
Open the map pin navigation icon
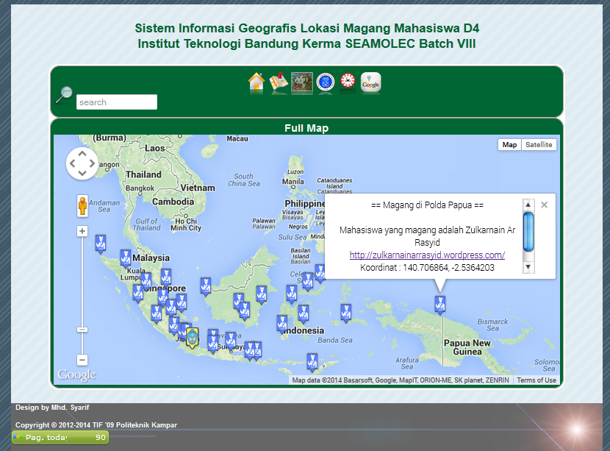[279, 82]
